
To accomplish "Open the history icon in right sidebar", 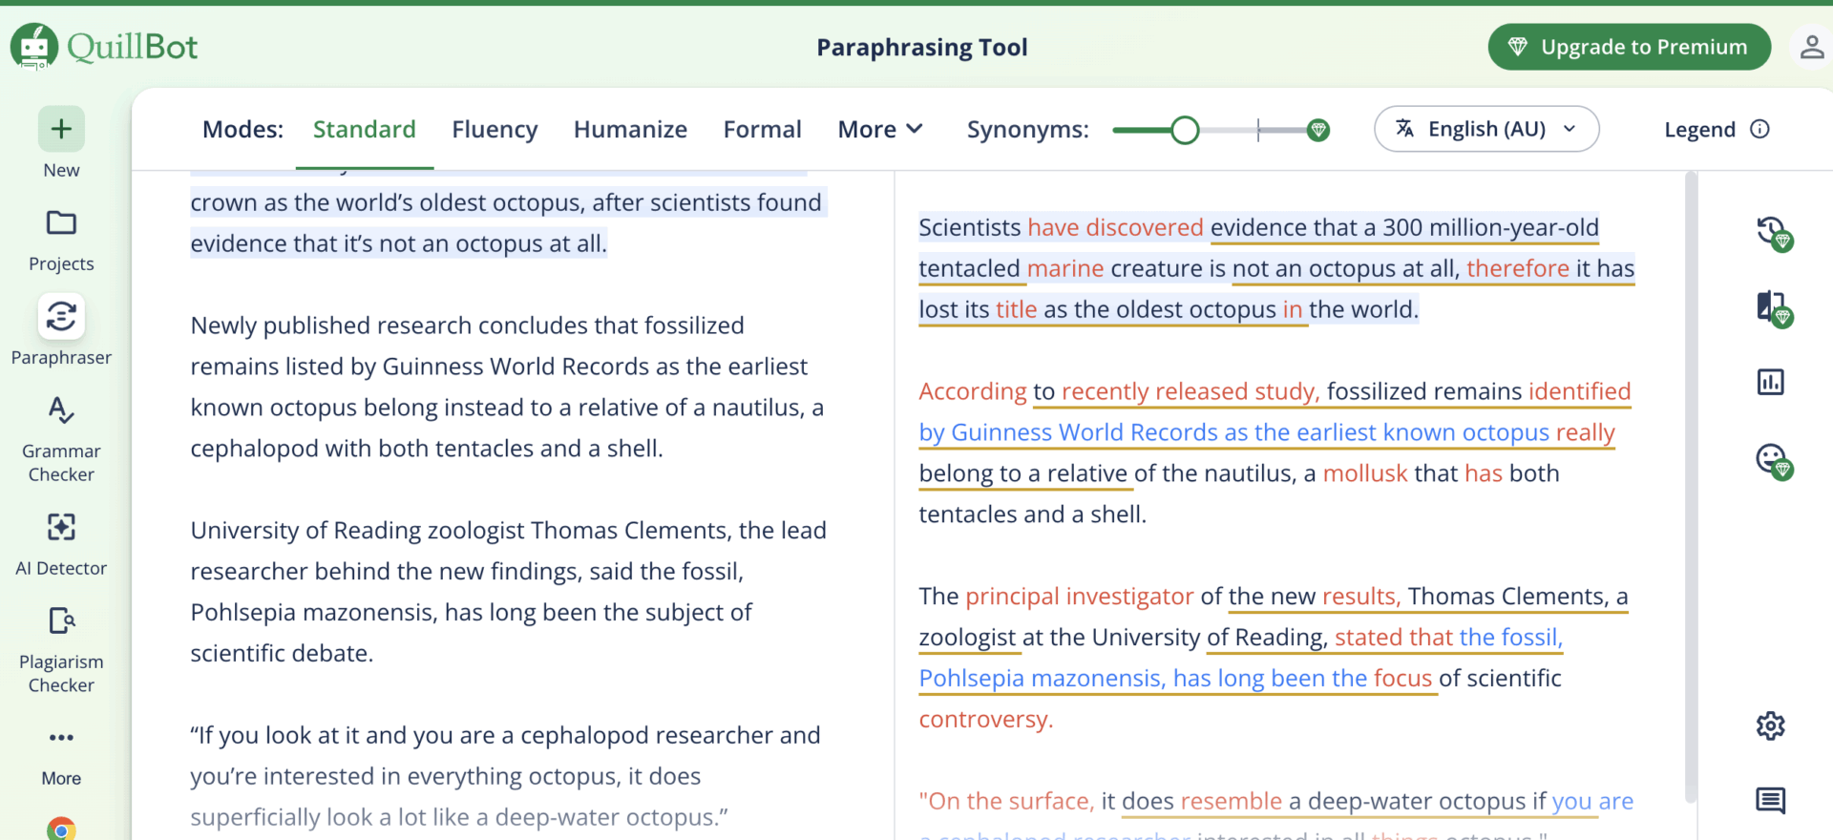I will (1771, 232).
